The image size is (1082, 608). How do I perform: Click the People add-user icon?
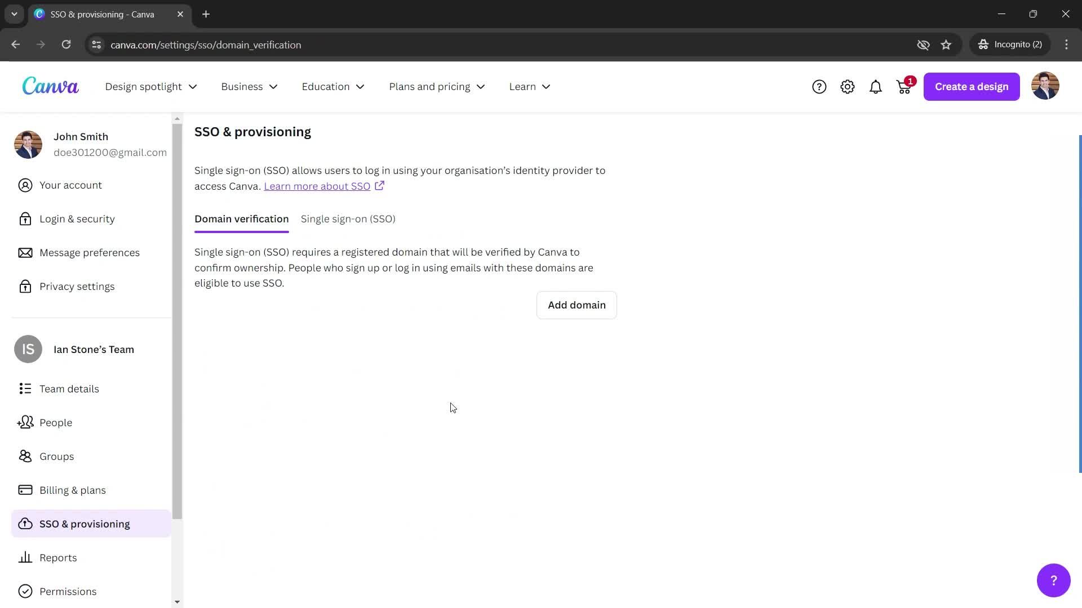click(25, 423)
